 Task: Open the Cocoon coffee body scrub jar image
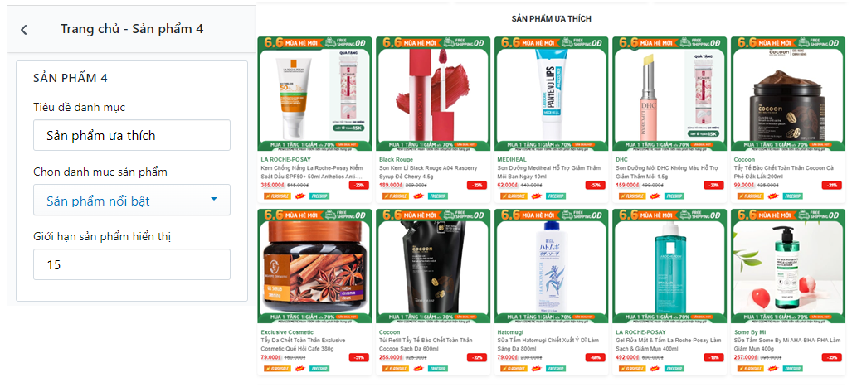tap(788, 94)
